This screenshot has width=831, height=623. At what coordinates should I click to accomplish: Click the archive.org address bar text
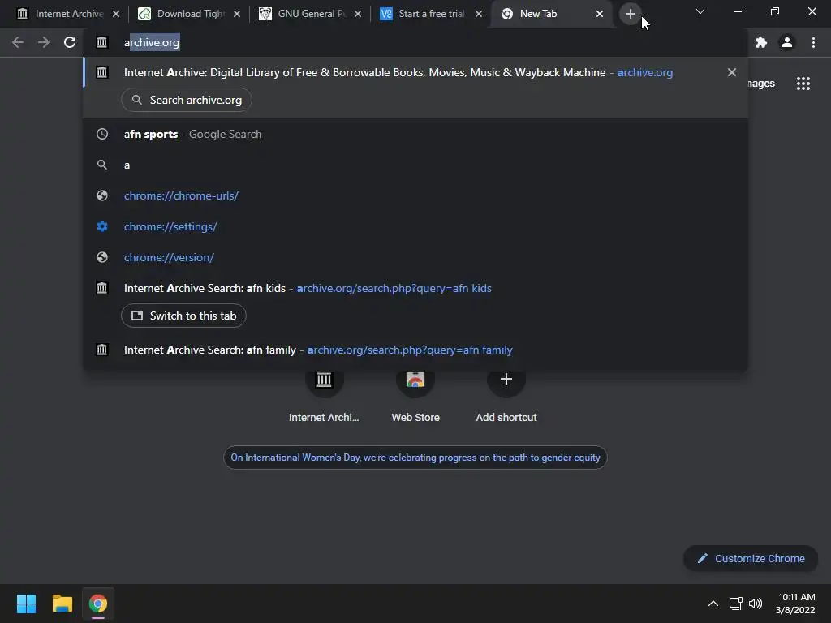pyautogui.click(x=152, y=42)
